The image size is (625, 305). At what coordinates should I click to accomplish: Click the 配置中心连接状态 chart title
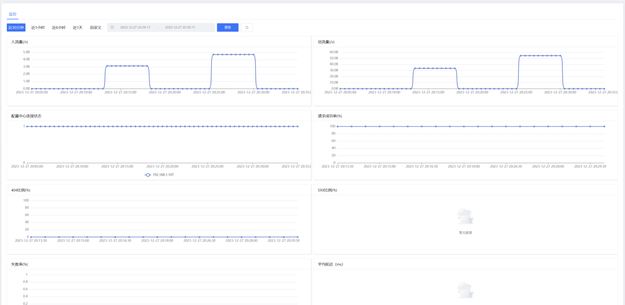[26, 116]
